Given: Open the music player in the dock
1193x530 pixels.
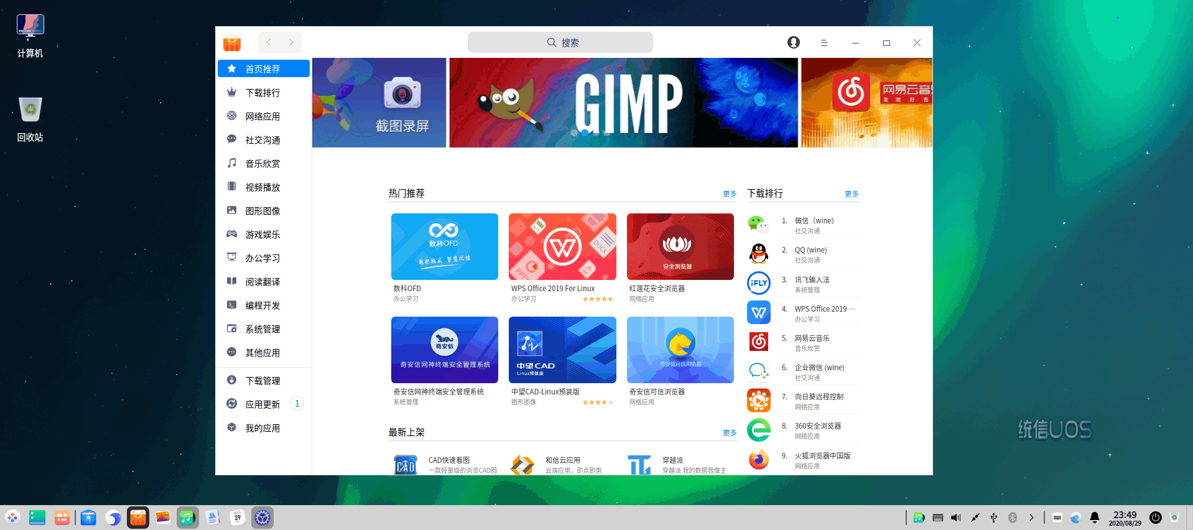Looking at the screenshot, I should (x=188, y=517).
